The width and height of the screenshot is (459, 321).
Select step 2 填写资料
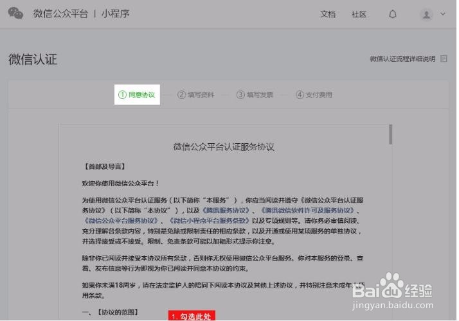point(196,94)
